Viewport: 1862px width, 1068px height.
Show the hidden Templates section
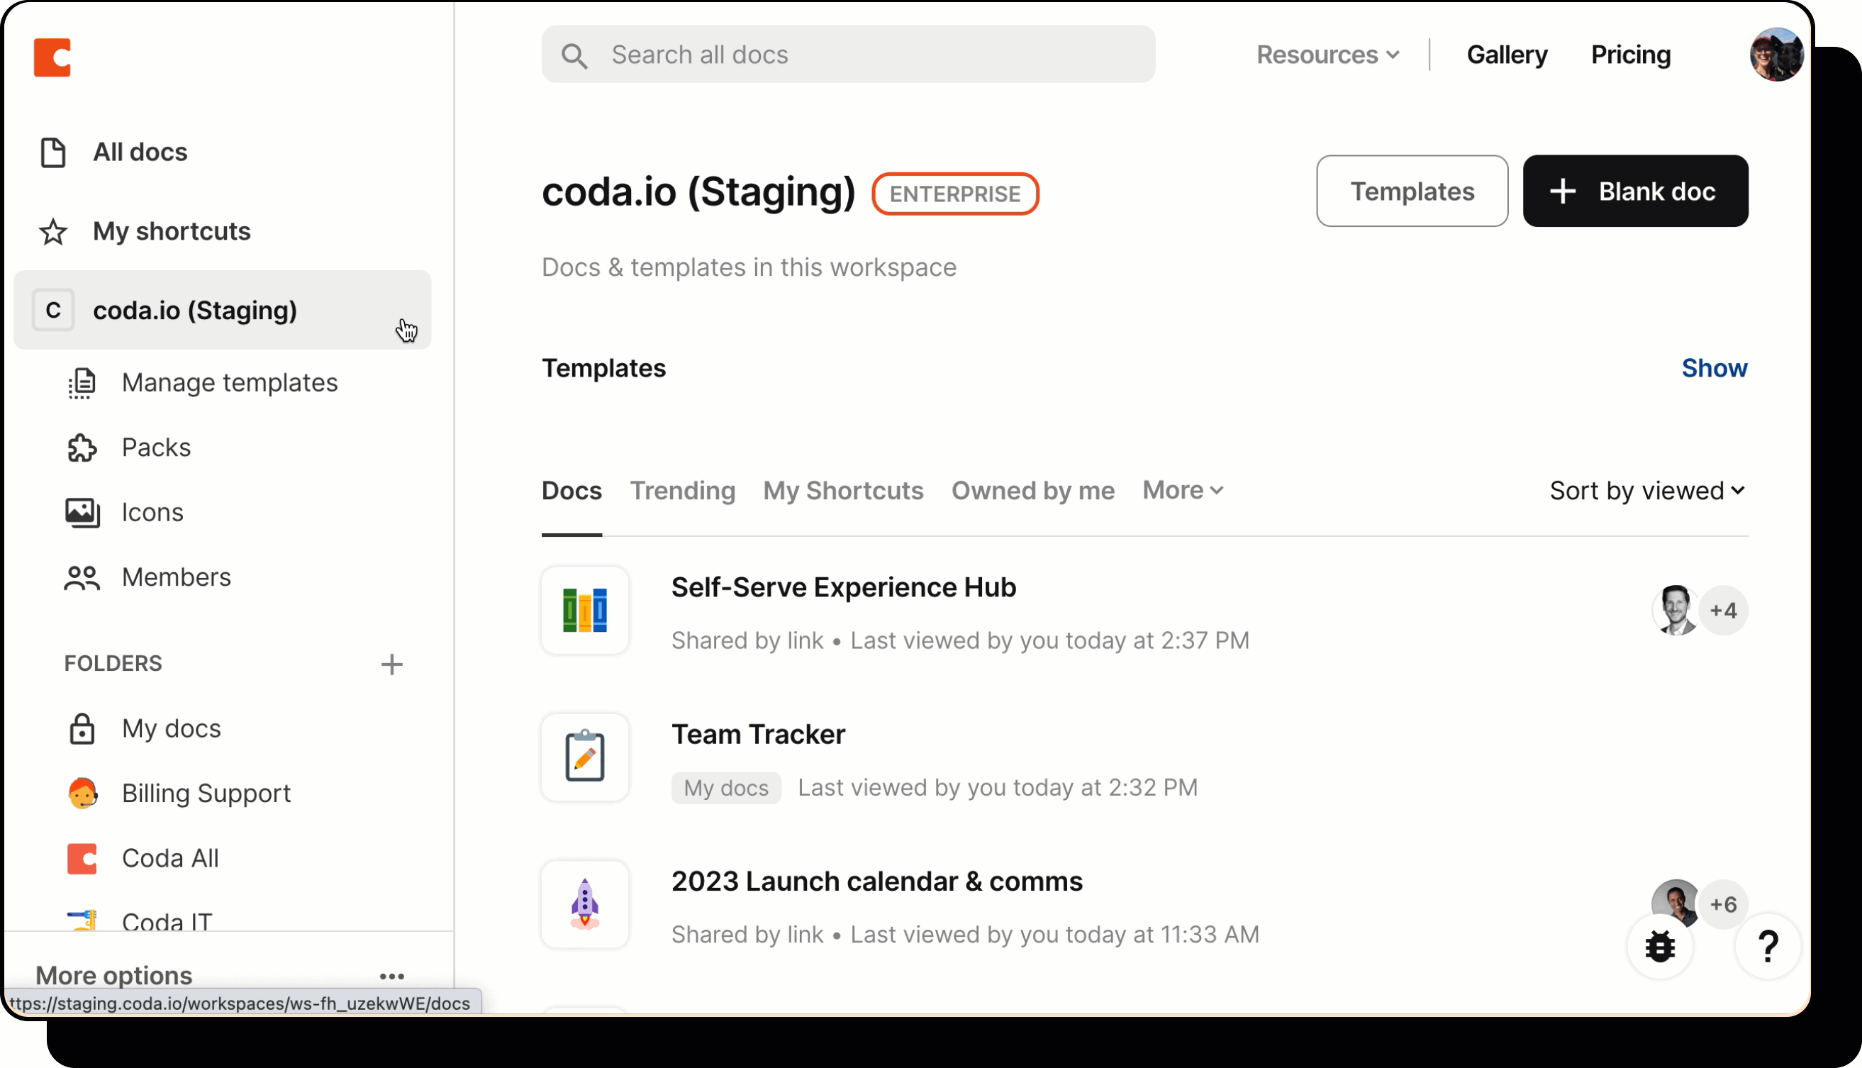coord(1714,368)
